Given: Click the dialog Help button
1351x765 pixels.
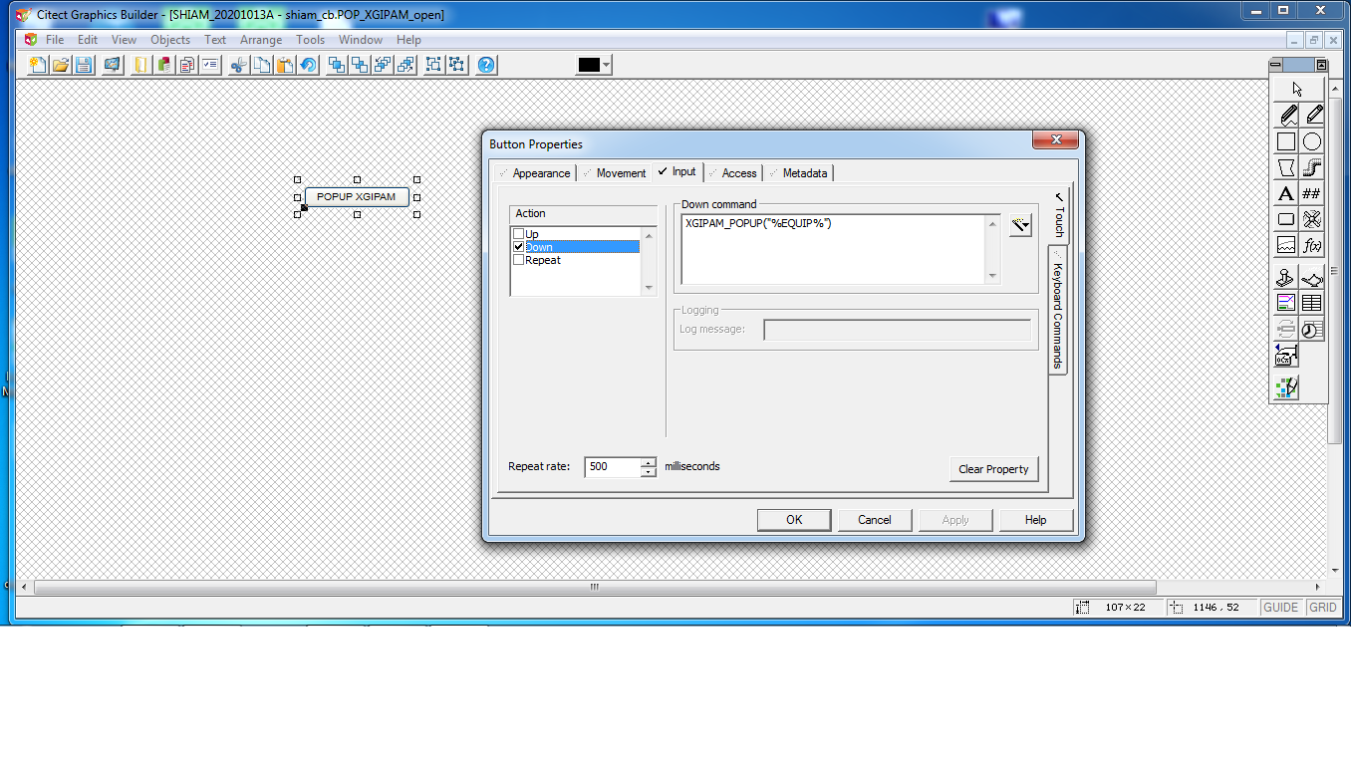Looking at the screenshot, I should pyautogui.click(x=1036, y=520).
